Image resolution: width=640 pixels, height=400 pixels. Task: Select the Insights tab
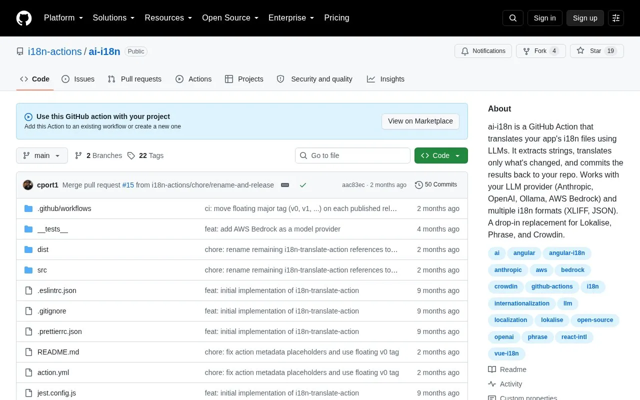[385, 79]
